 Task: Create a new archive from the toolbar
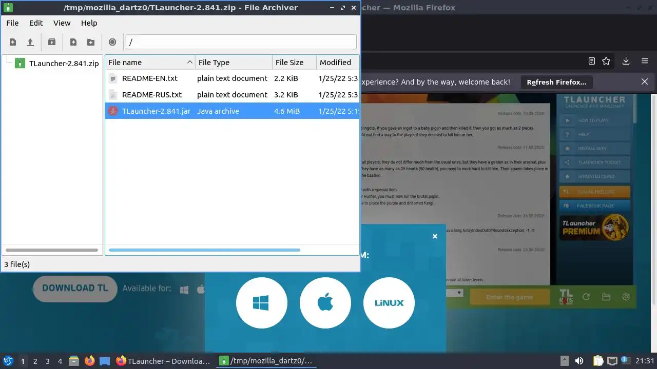click(x=13, y=42)
